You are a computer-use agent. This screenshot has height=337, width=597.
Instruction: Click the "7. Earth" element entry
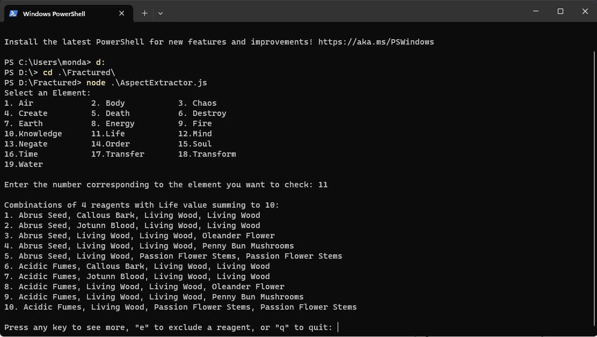[24, 123]
